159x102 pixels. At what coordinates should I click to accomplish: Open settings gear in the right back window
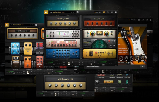[x=151, y=20]
